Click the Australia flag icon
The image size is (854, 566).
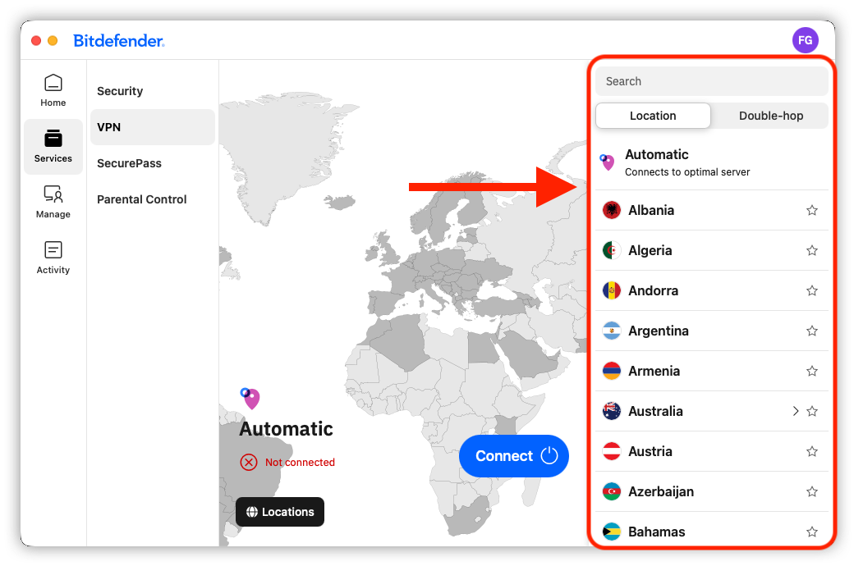coord(612,411)
